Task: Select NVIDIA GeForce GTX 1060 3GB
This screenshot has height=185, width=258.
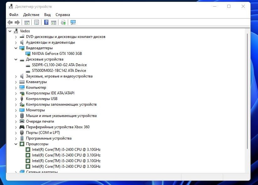Action: (57, 54)
